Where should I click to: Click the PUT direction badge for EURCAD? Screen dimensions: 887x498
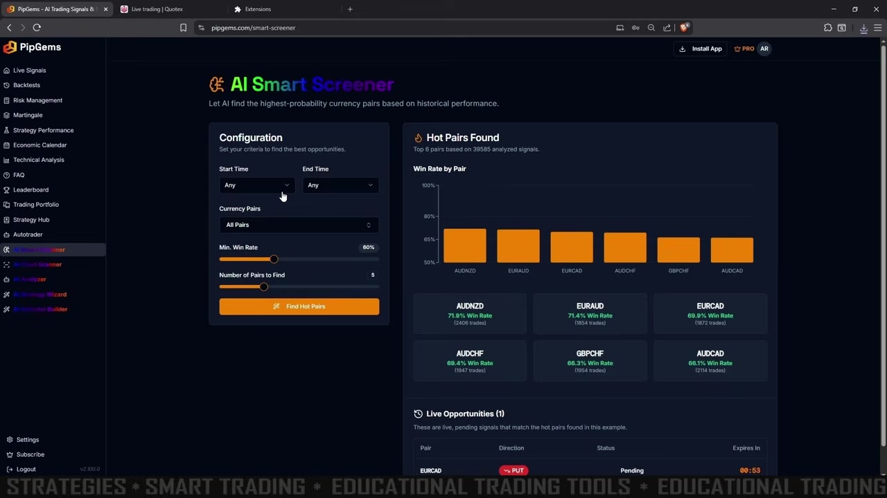(513, 470)
